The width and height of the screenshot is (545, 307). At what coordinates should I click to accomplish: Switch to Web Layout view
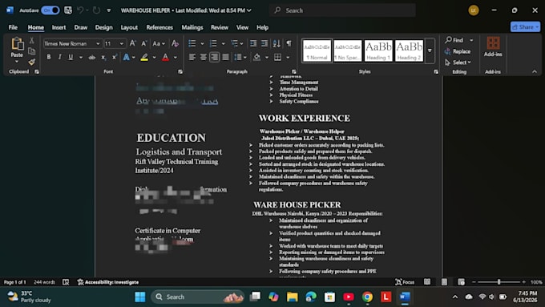(x=461, y=282)
